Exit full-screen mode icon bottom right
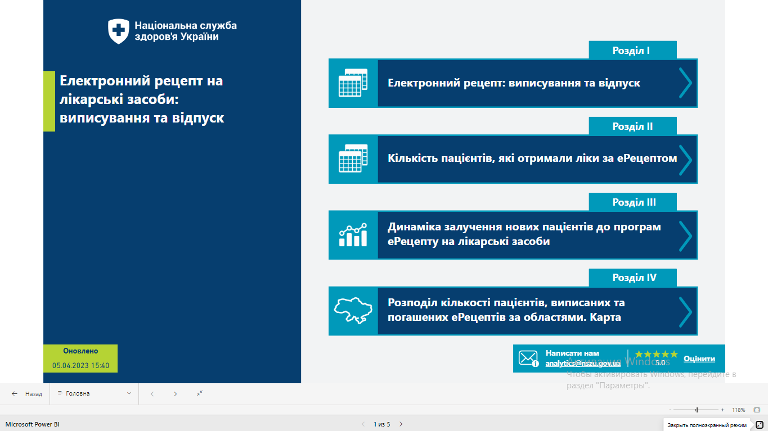The image size is (768, 431). click(760, 425)
